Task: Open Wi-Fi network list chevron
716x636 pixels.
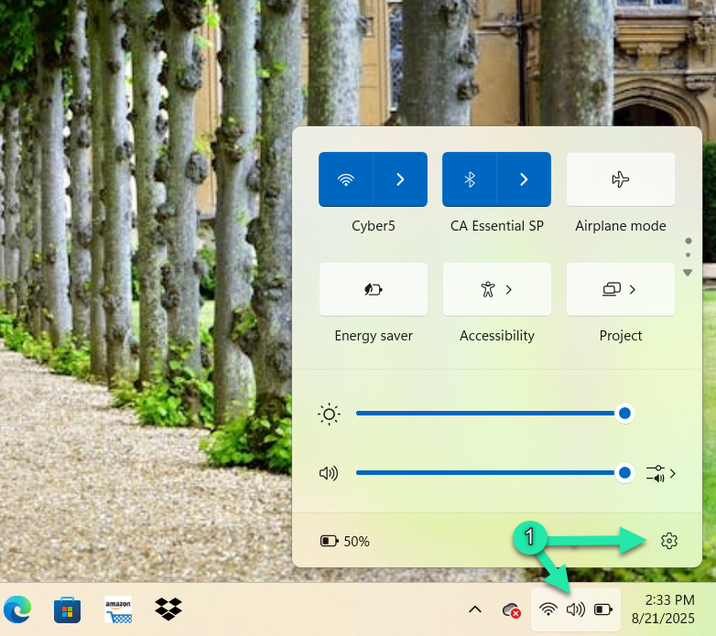Action: click(400, 179)
